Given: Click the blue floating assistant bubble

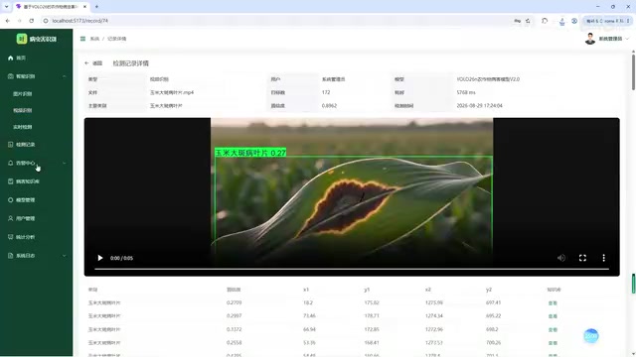Looking at the screenshot, I should click(x=591, y=335).
